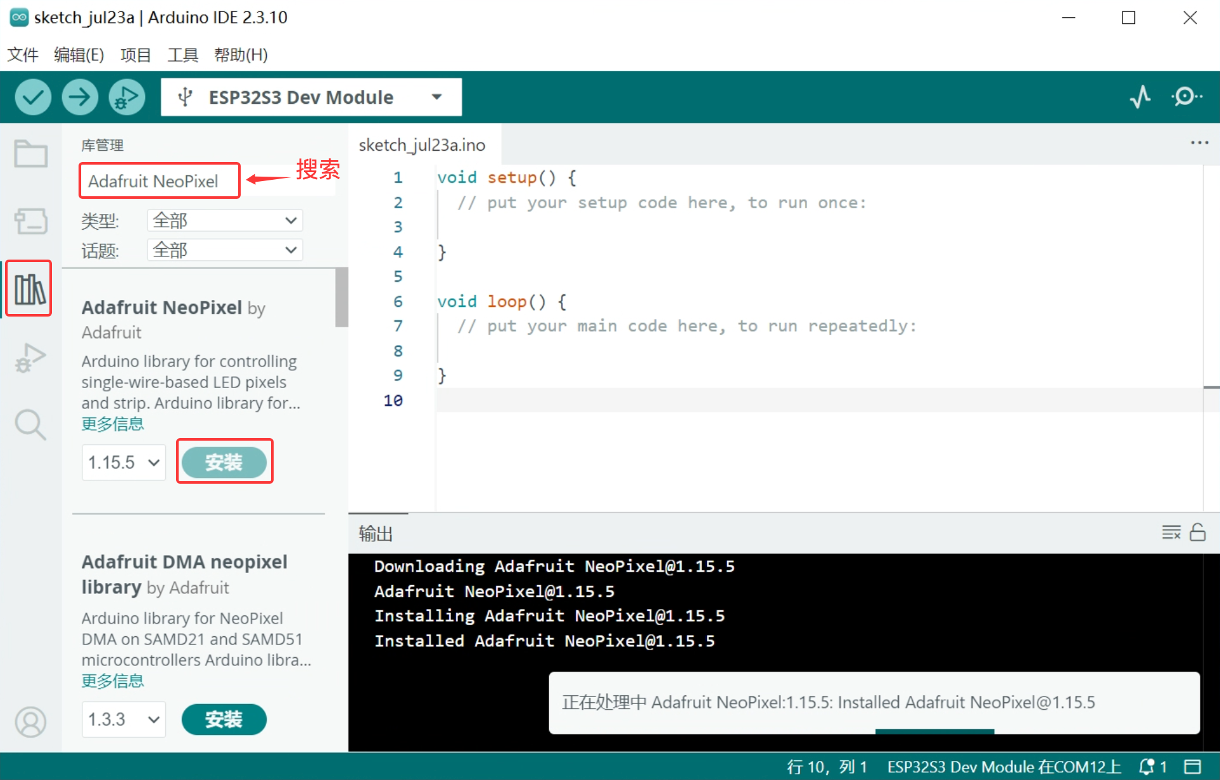
Task: Open the Boards Manager sidebar icon
Action: point(30,222)
